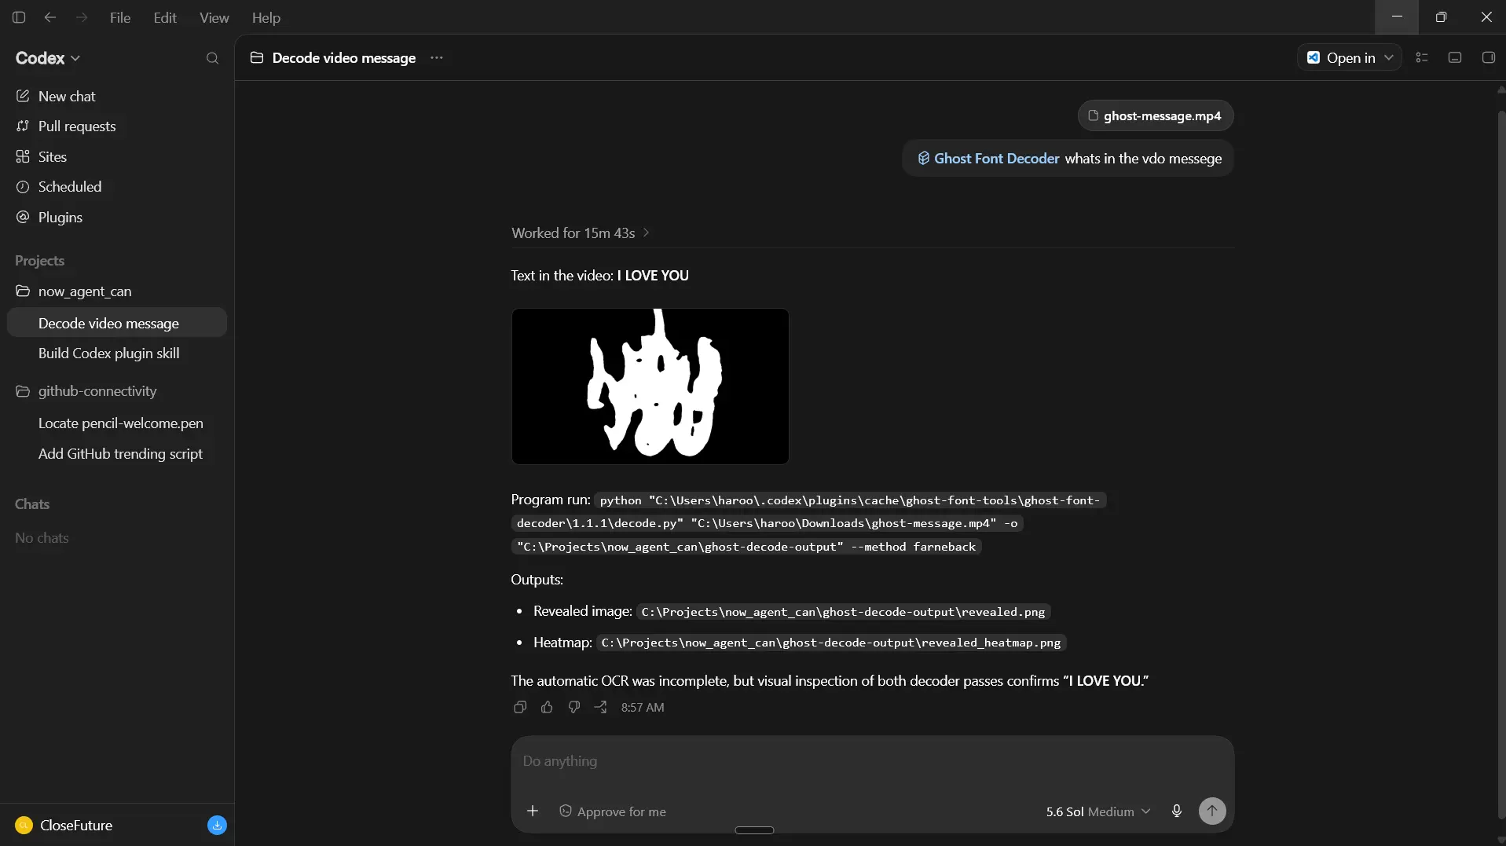Viewport: 1506px width, 846px height.
Task: Select the github-connectivity project
Action: pyautogui.click(x=117, y=390)
